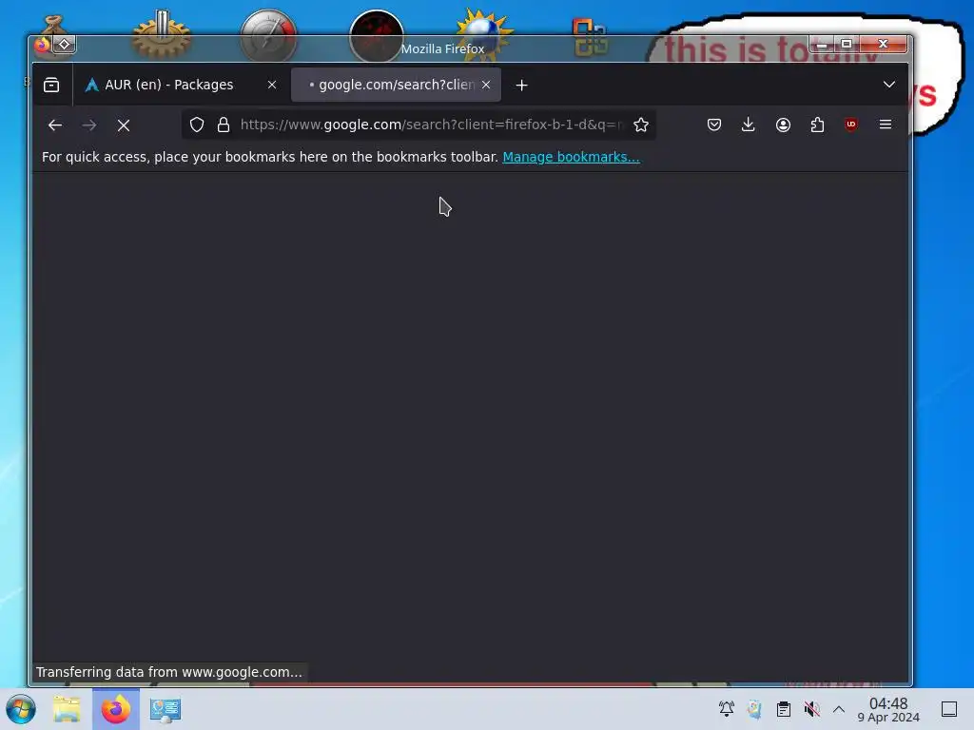Close the google.com/search tab
Image resolution: width=974 pixels, height=730 pixels.
point(486,85)
